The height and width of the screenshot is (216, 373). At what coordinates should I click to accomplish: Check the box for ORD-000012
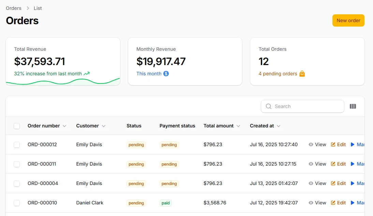point(17,145)
